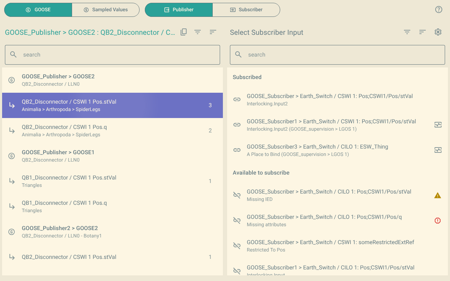Click the search icon in the publisher search box

pyautogui.click(x=13, y=54)
